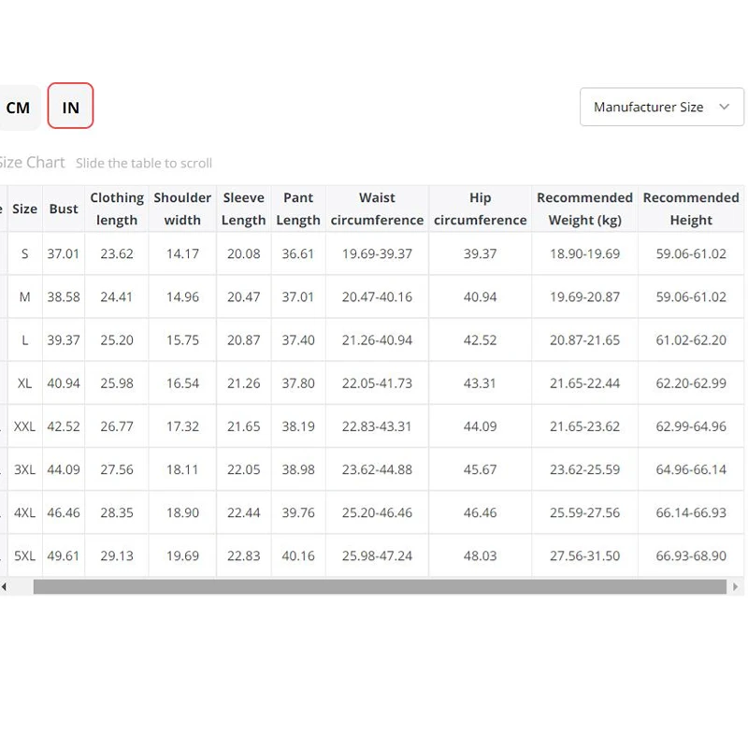Select the 5XL size row label
The height and width of the screenshot is (748, 748).
click(x=25, y=556)
